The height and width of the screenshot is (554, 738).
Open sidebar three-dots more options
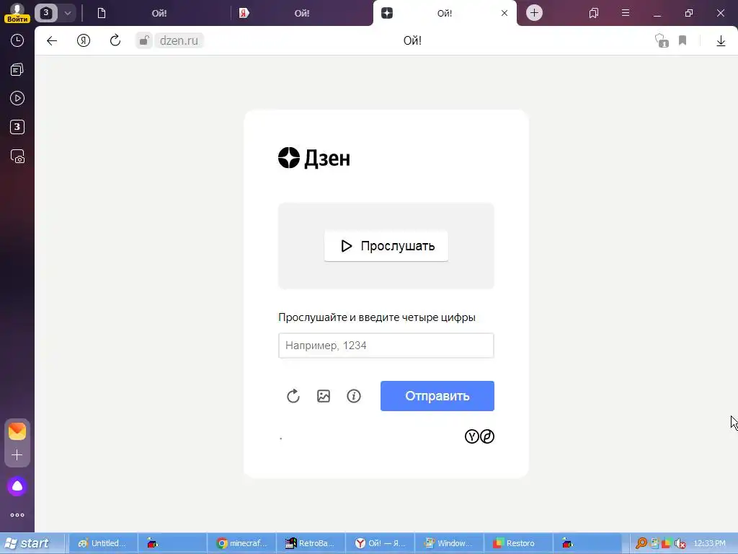click(x=17, y=515)
